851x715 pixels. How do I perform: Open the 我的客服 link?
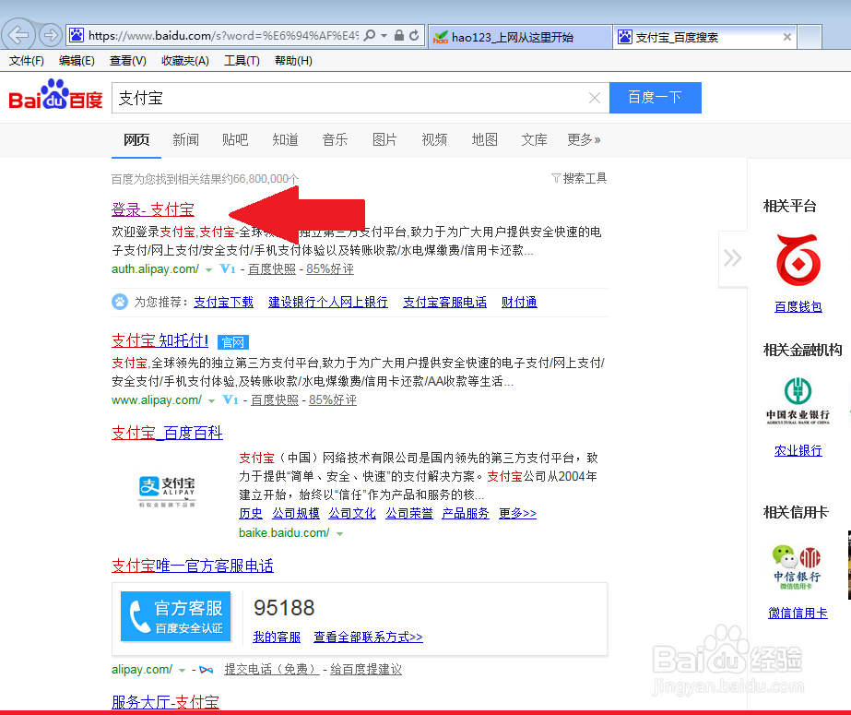[x=277, y=637]
